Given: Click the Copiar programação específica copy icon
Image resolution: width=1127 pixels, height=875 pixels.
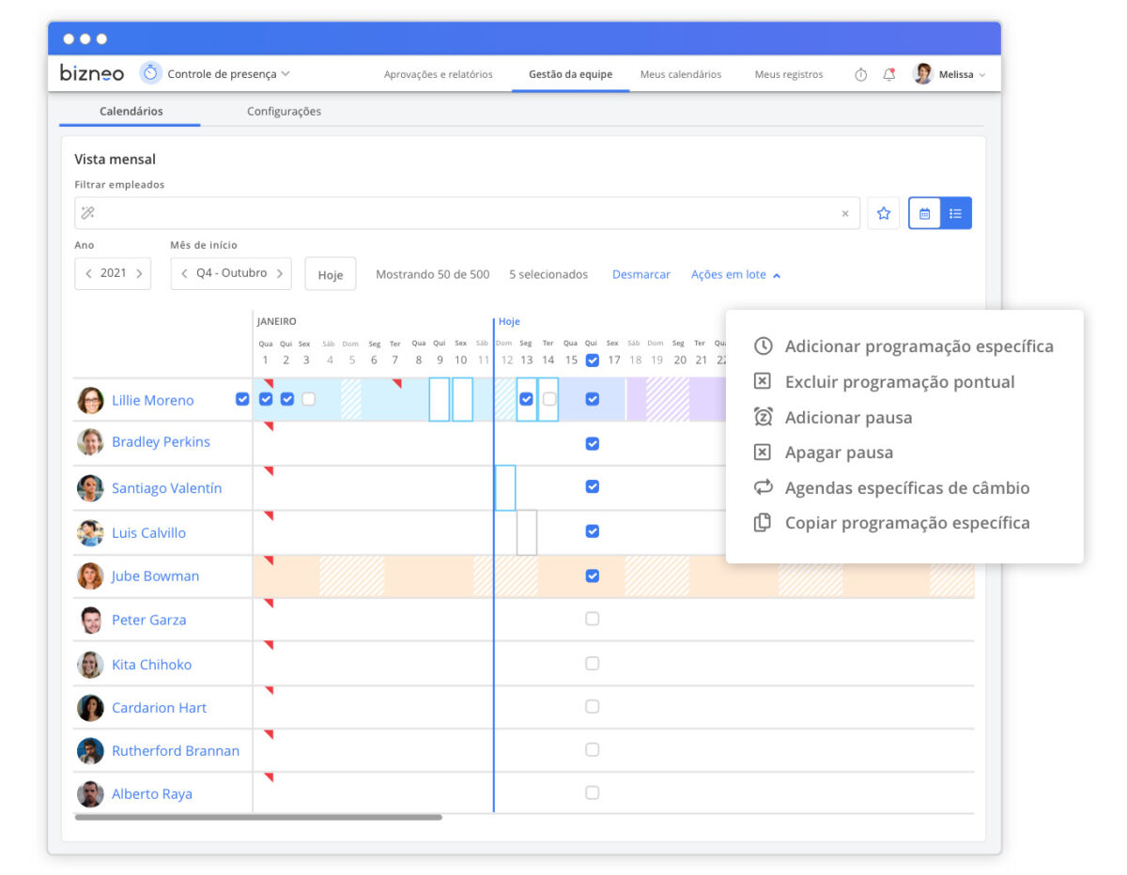Looking at the screenshot, I should click(x=763, y=523).
